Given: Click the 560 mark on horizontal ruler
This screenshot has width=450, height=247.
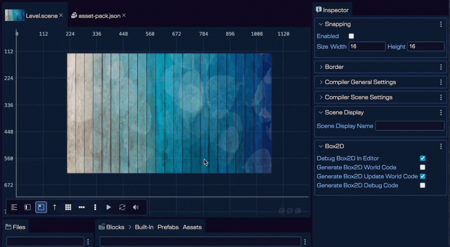Looking at the screenshot, I should 150,34.
